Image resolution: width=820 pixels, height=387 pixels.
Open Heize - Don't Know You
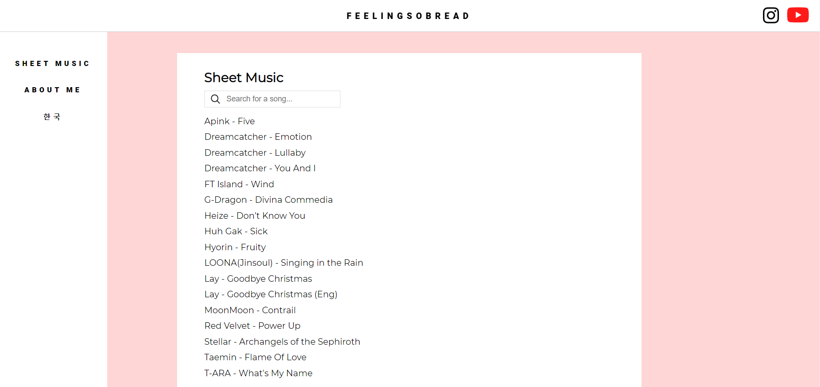[x=254, y=216]
